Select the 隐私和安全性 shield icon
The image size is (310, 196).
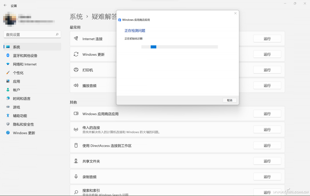point(8,124)
